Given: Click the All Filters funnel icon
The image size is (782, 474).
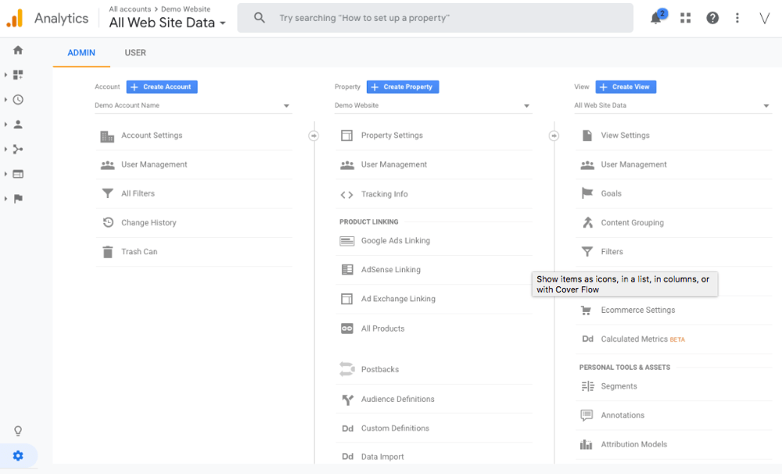Looking at the screenshot, I should [107, 194].
